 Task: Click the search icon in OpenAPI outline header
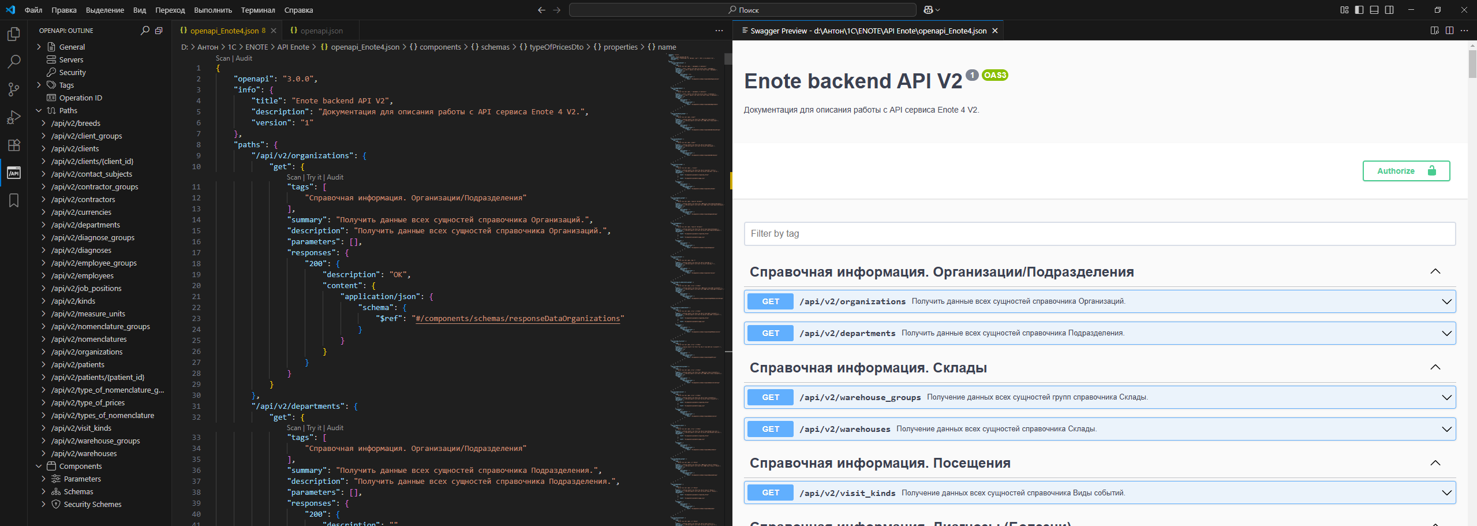[145, 31]
